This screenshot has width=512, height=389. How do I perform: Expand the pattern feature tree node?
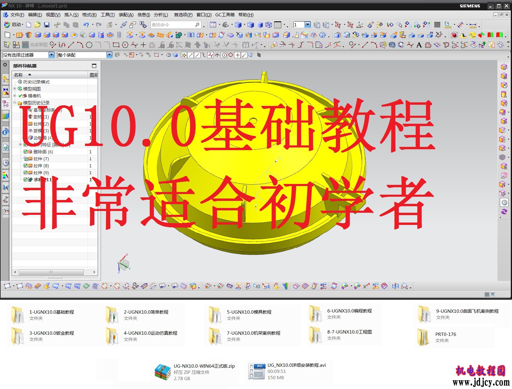coord(20,145)
